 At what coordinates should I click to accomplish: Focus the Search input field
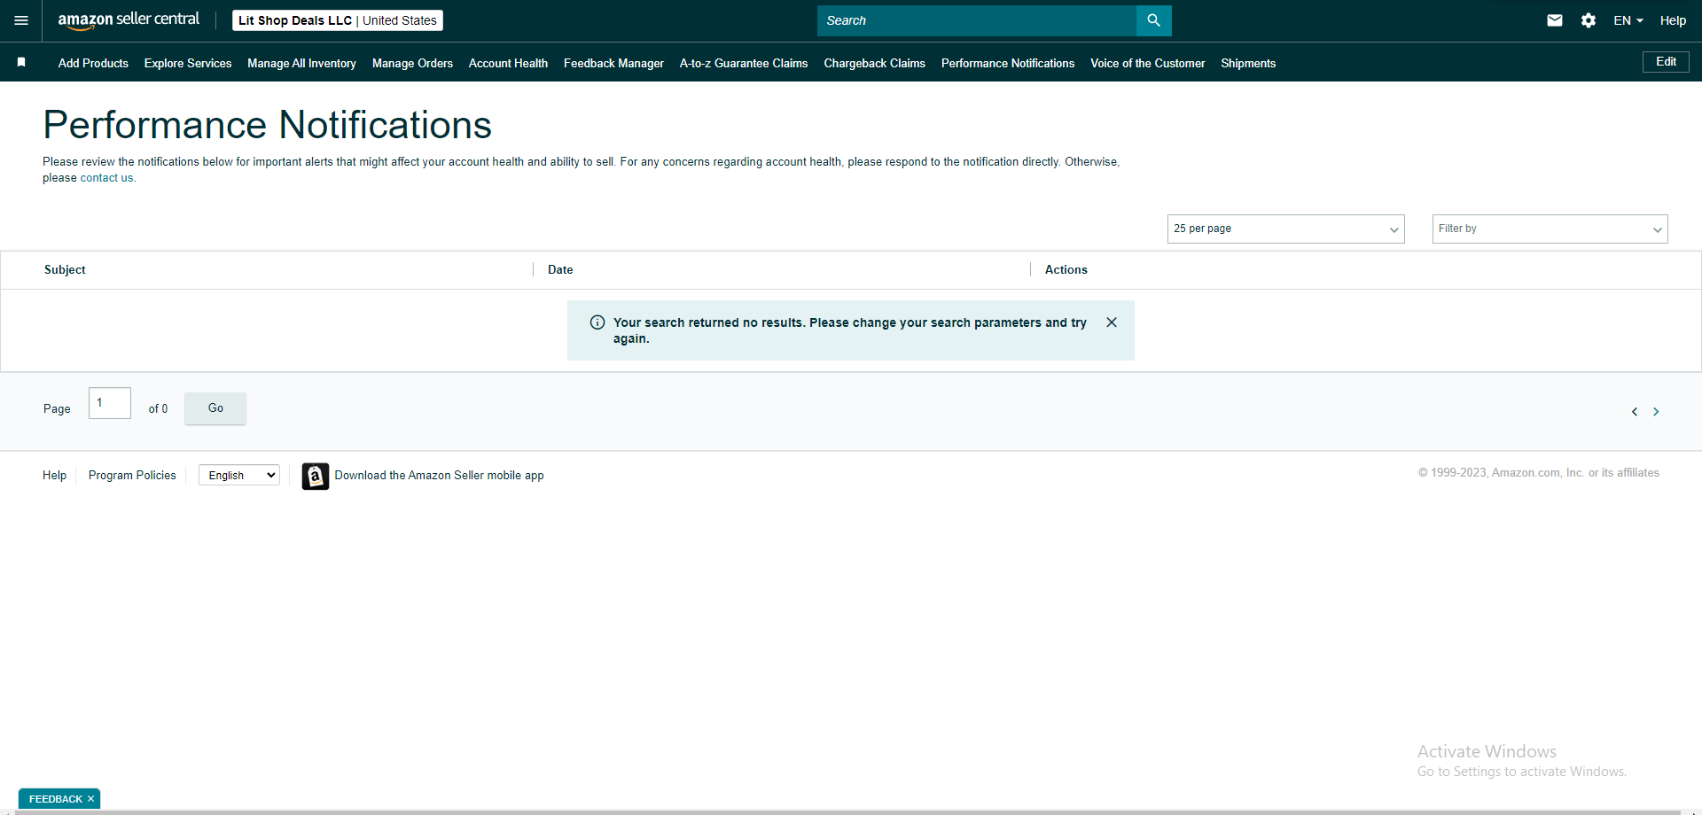[977, 20]
